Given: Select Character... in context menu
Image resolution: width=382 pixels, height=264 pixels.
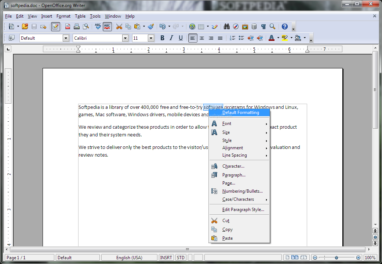Looking at the screenshot, I should [x=239, y=166].
